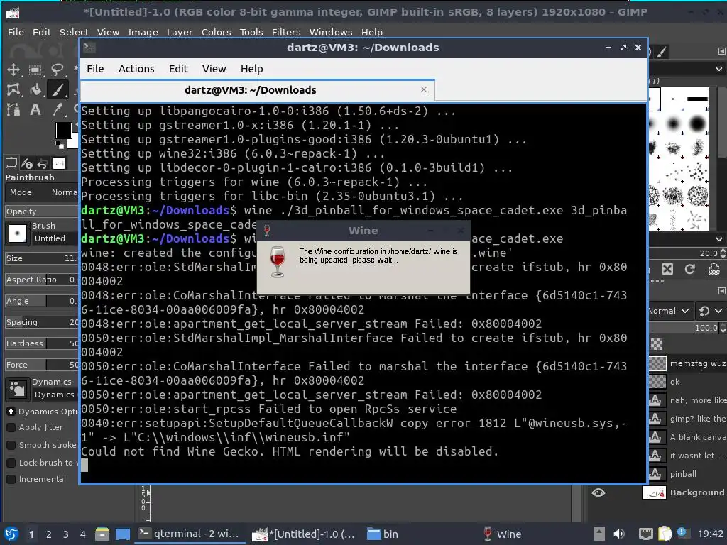Open the terminal's View menu
727x545 pixels.
pos(214,69)
